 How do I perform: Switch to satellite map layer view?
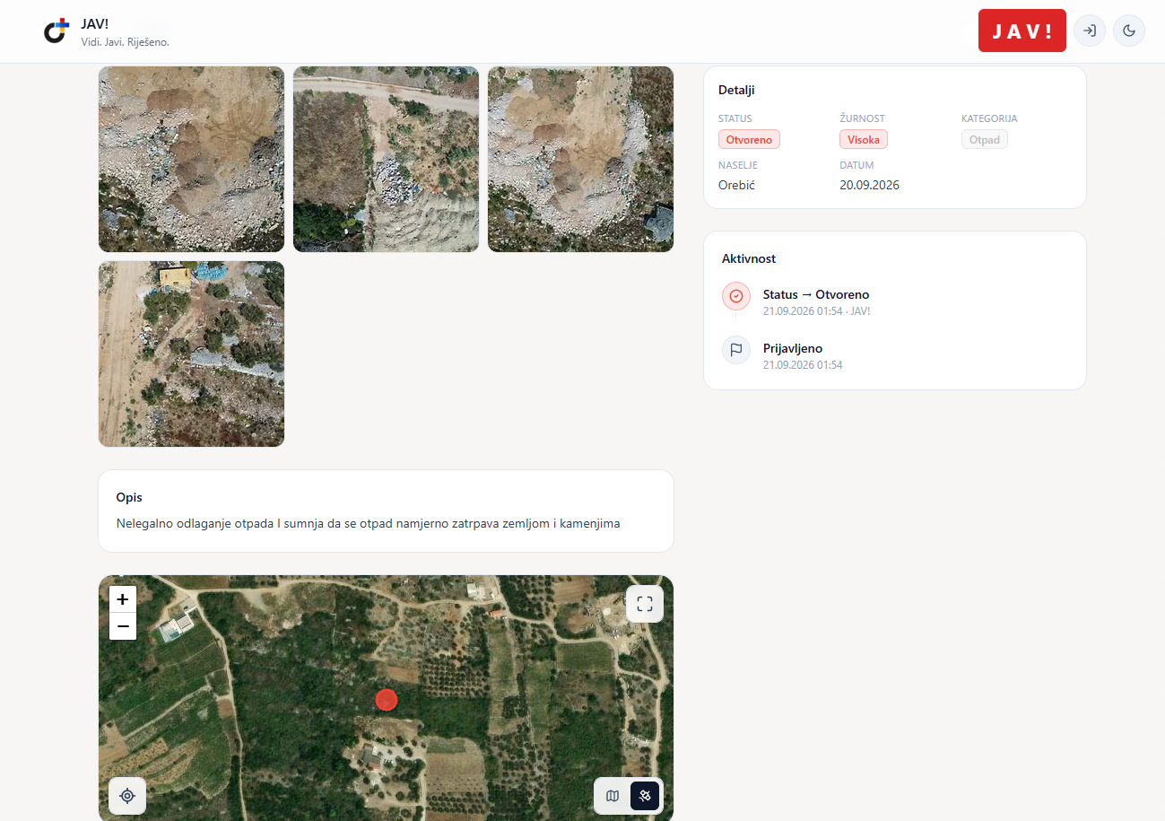pyautogui.click(x=645, y=796)
